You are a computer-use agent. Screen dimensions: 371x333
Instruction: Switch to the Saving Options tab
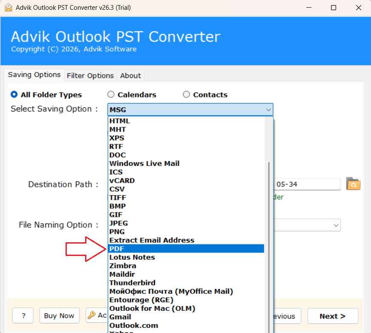tap(34, 75)
